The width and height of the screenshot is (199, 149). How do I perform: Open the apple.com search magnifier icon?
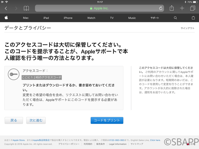tap(175, 18)
